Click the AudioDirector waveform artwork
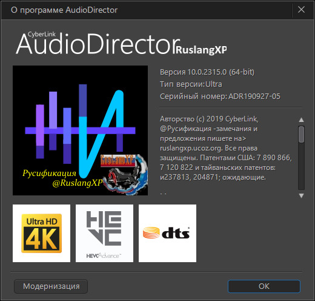The image size is (315, 301). 80,130
